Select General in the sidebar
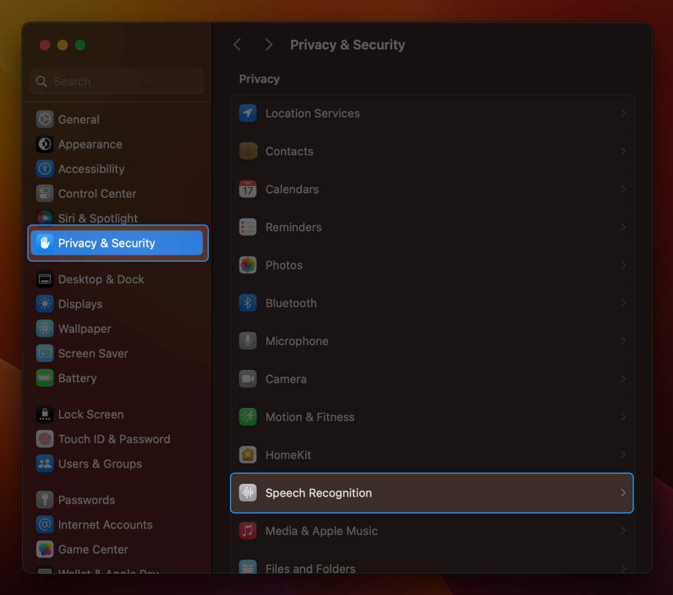This screenshot has width=673, height=595. (x=117, y=119)
